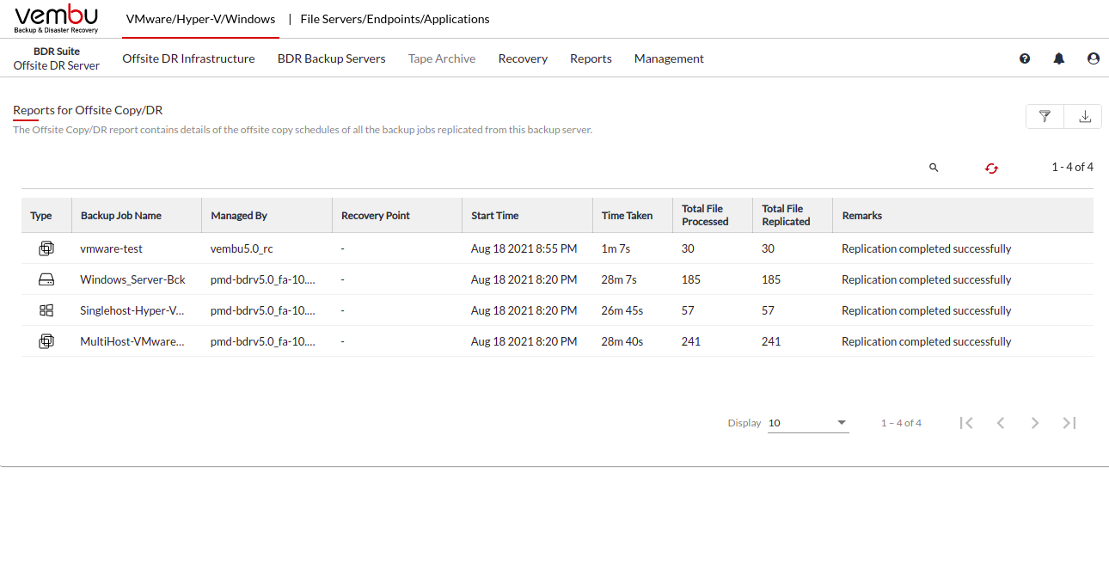This screenshot has height=570, width=1109.
Task: Open the user account icon
Action: [x=1094, y=58]
